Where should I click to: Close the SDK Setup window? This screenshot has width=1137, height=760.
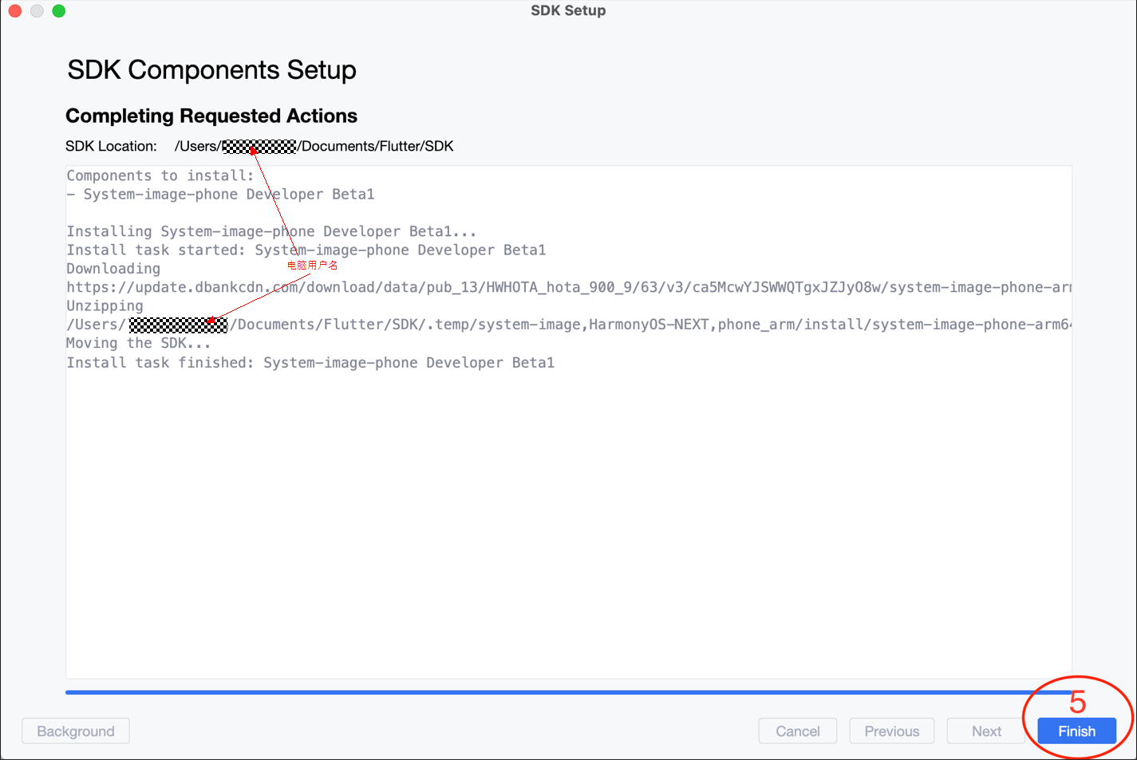[x=15, y=10]
